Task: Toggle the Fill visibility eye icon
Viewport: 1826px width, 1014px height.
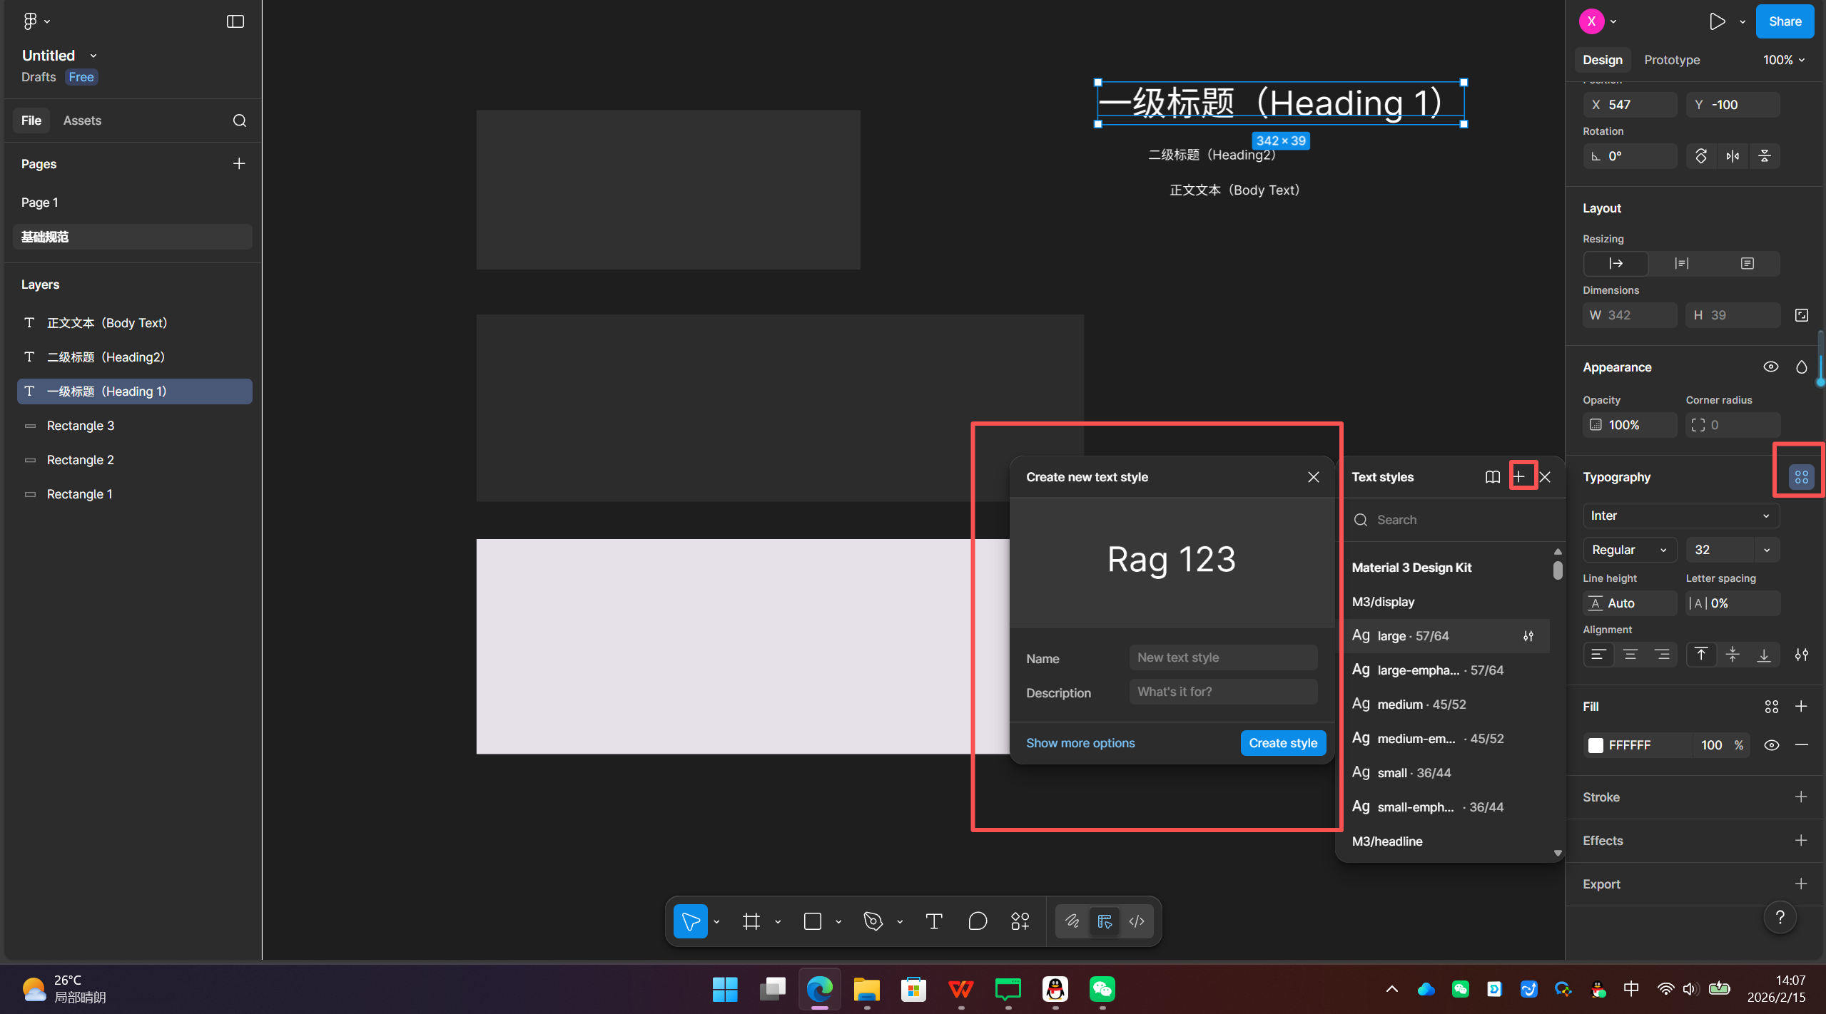Action: tap(1771, 745)
